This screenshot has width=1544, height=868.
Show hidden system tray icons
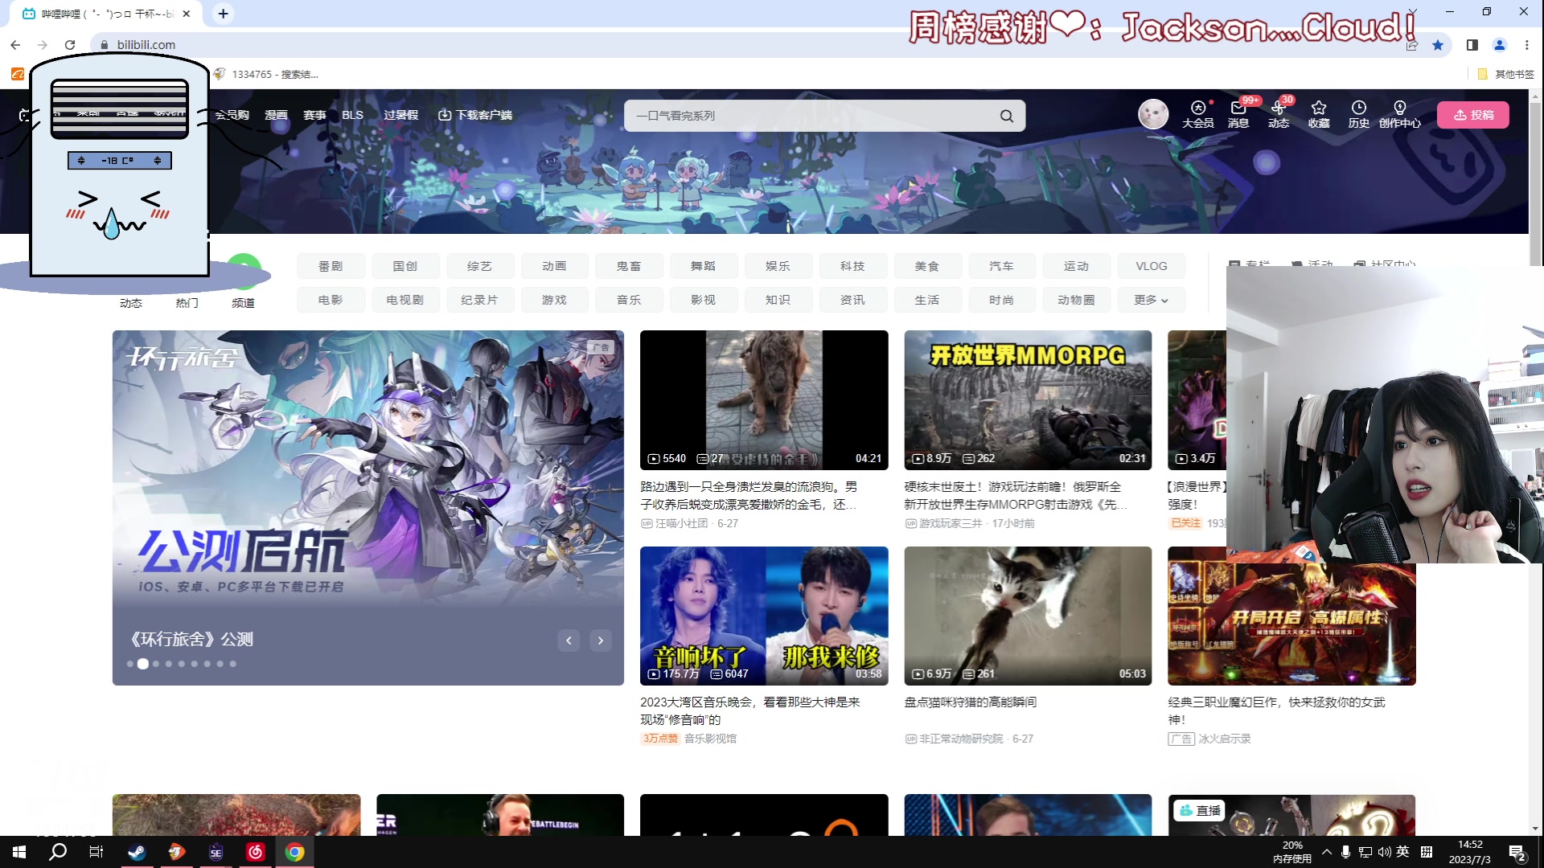click(x=1326, y=852)
